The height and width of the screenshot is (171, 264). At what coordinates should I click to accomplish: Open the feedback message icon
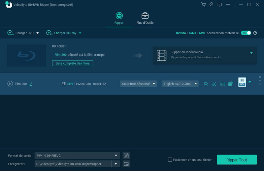pos(219,5)
